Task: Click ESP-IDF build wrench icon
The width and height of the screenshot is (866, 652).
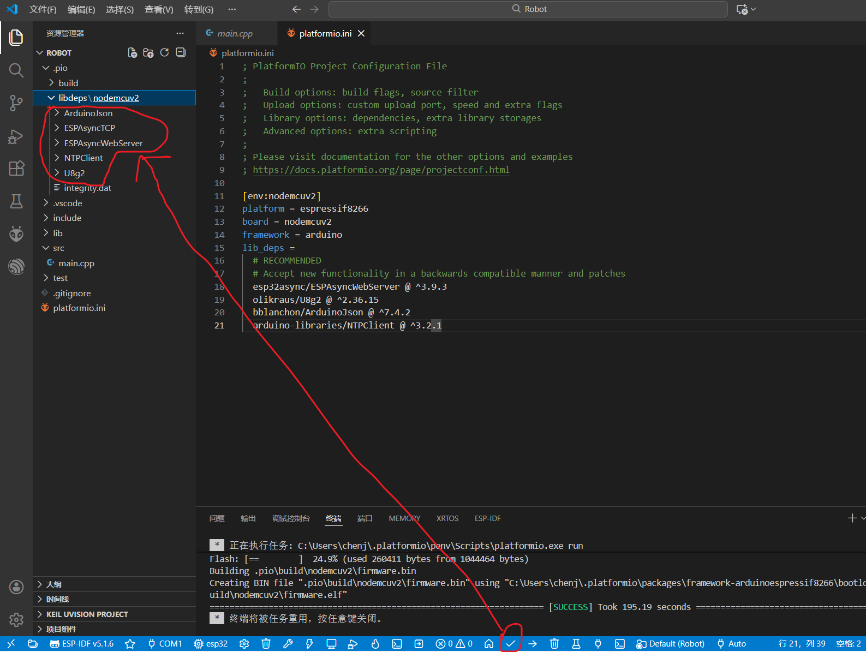Action: click(288, 644)
